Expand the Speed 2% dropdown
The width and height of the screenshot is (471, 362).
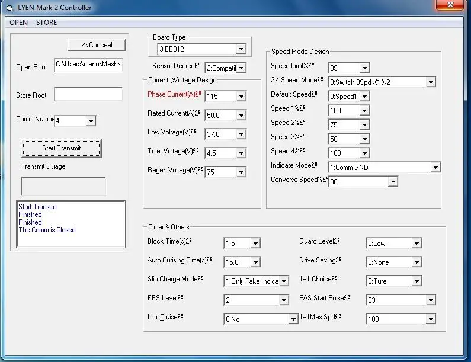(364, 124)
